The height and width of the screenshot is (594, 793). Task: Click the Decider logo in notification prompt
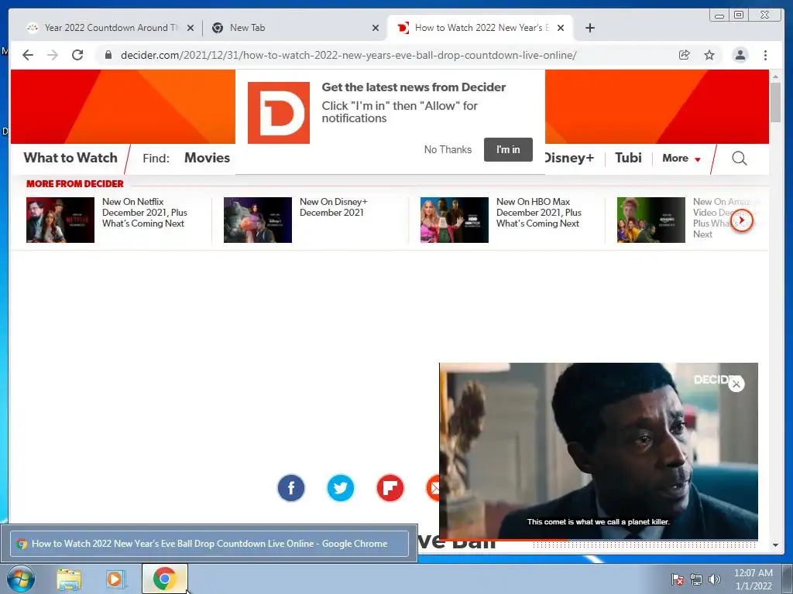(279, 113)
